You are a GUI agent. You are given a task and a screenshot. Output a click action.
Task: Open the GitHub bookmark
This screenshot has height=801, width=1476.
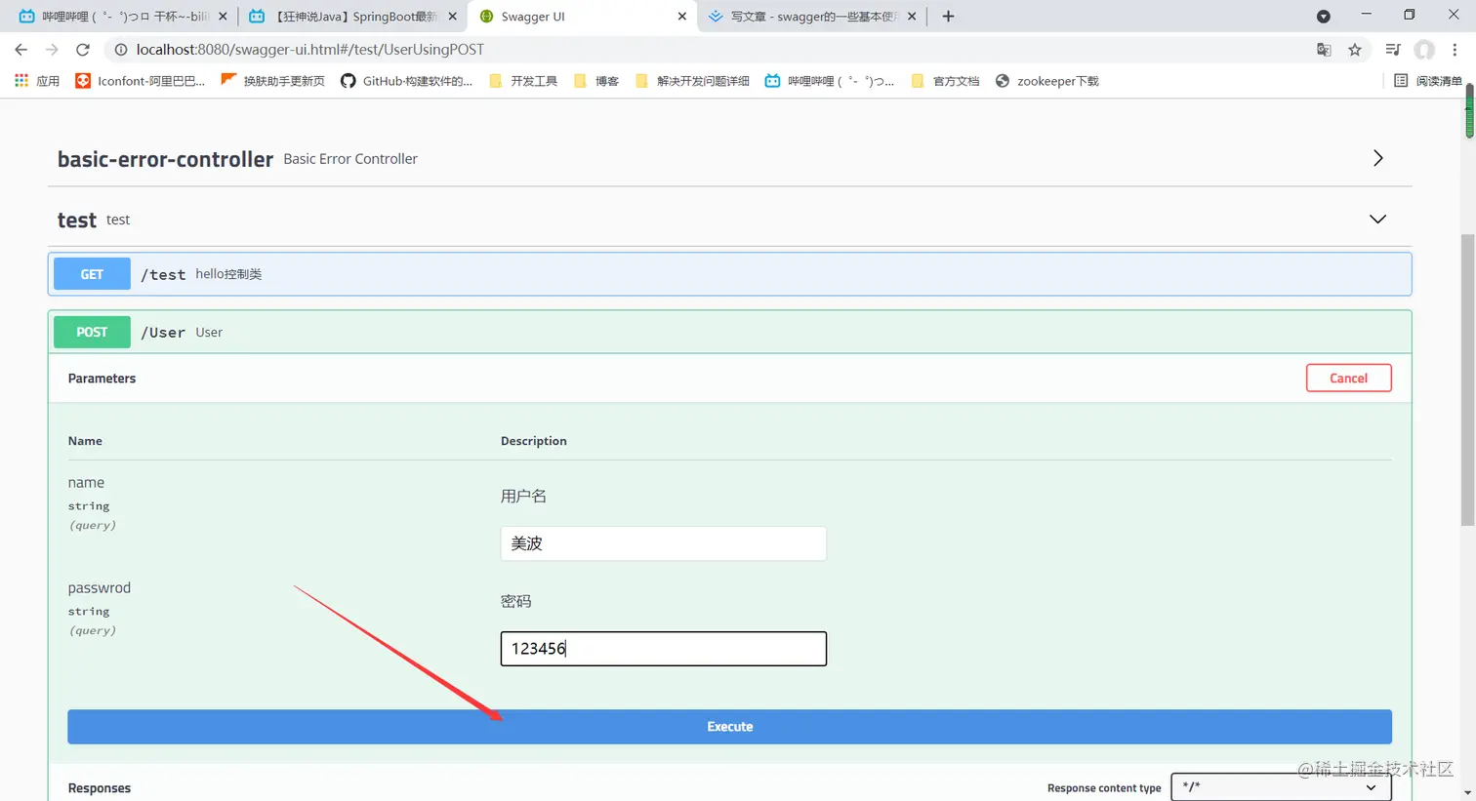(x=406, y=81)
